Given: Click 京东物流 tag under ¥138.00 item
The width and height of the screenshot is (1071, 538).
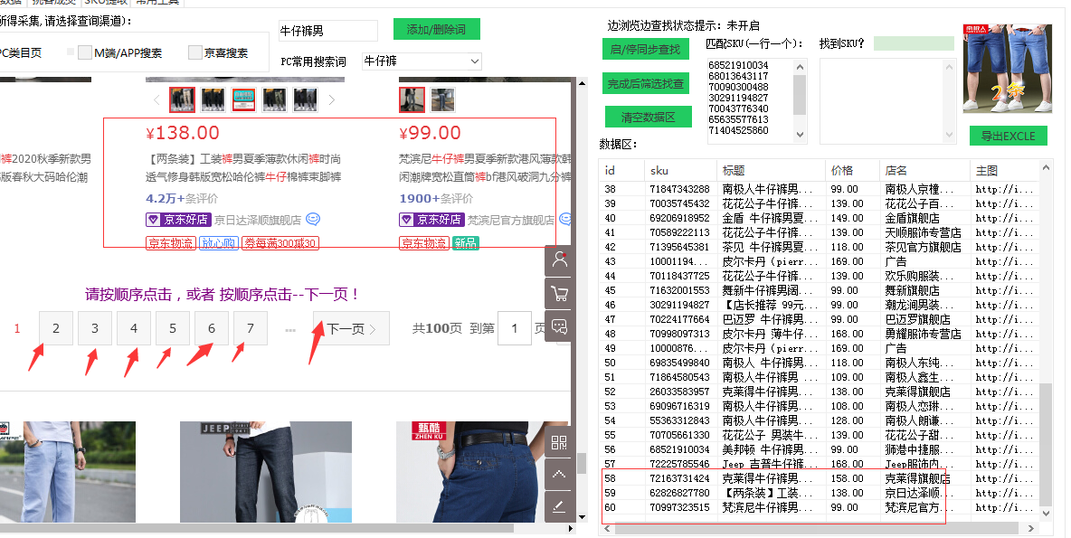Looking at the screenshot, I should [171, 243].
